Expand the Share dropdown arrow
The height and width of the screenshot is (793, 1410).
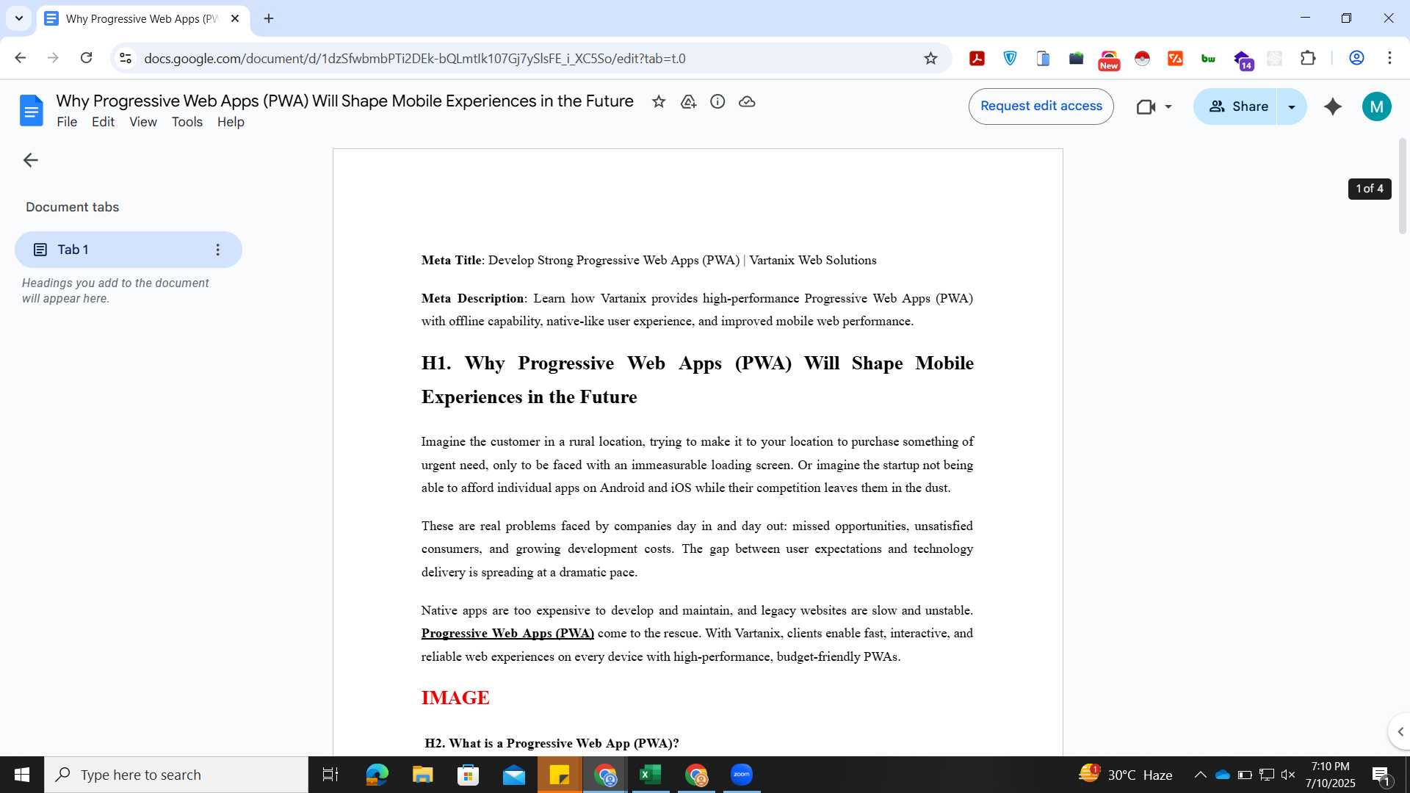click(x=1292, y=107)
